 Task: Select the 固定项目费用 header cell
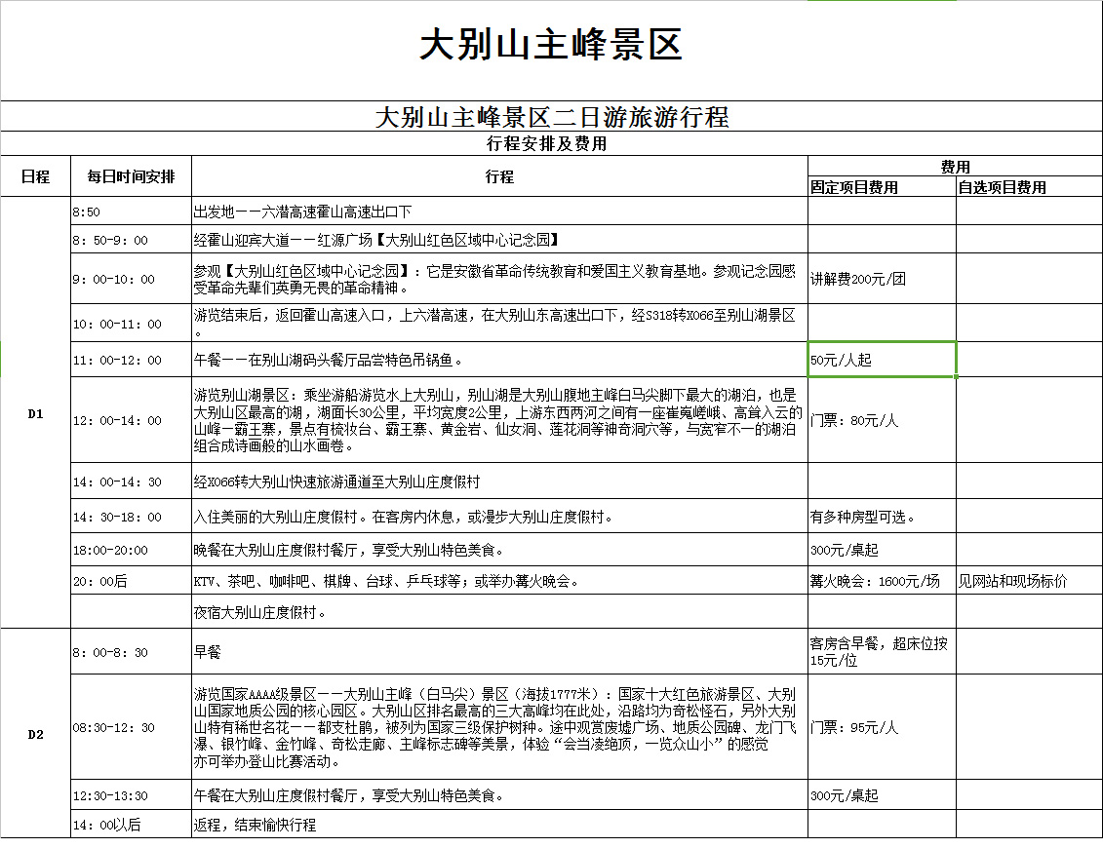click(x=883, y=187)
